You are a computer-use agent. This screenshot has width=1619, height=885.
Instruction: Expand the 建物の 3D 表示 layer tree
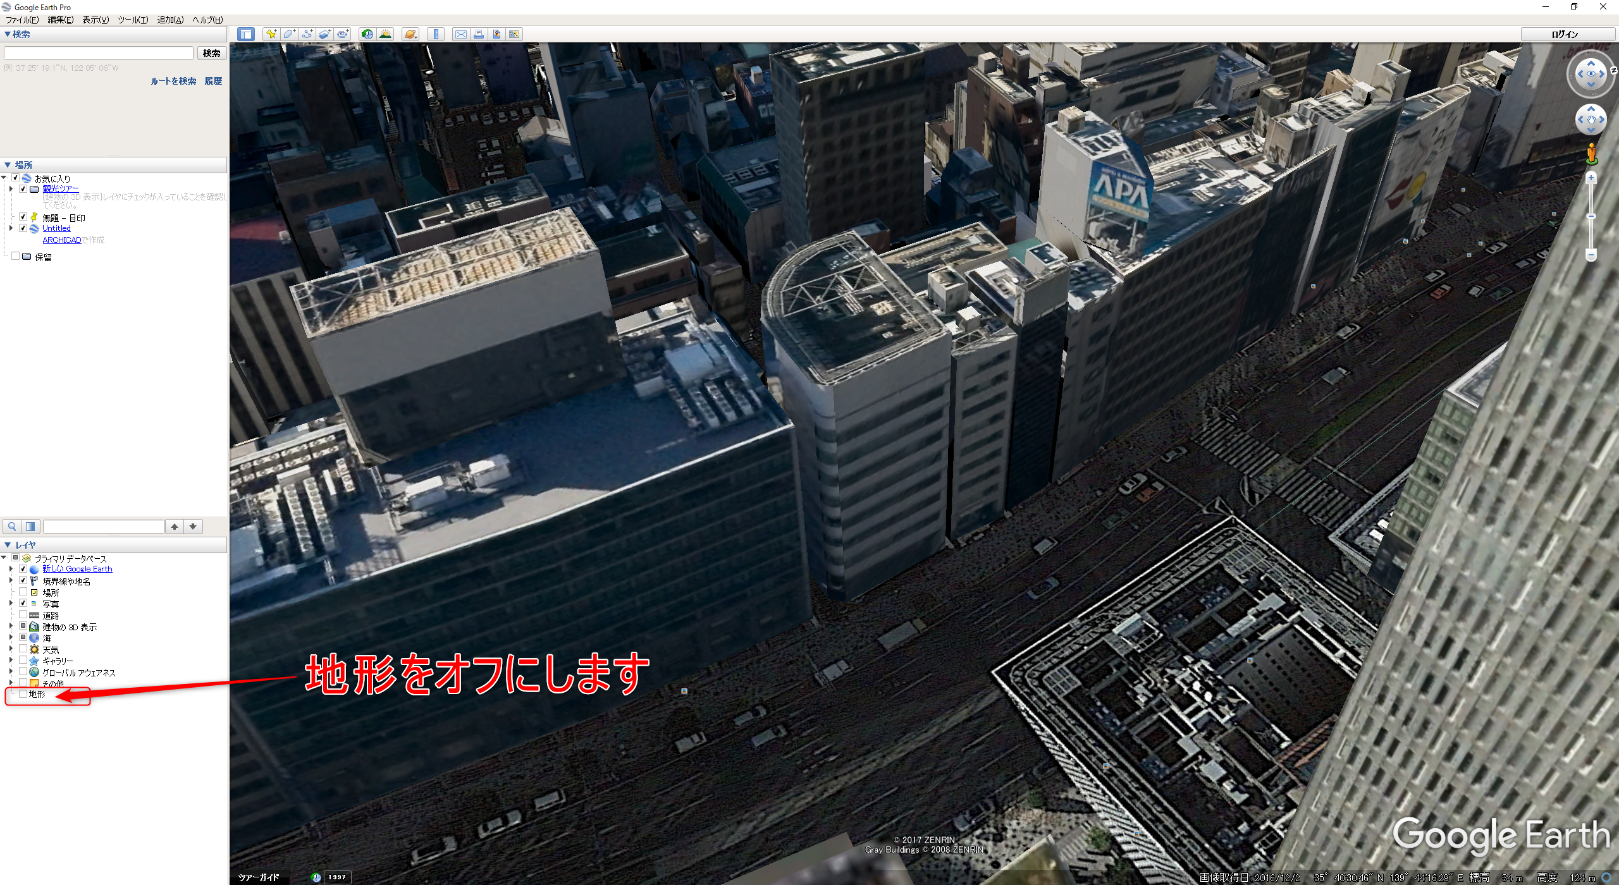[11, 626]
